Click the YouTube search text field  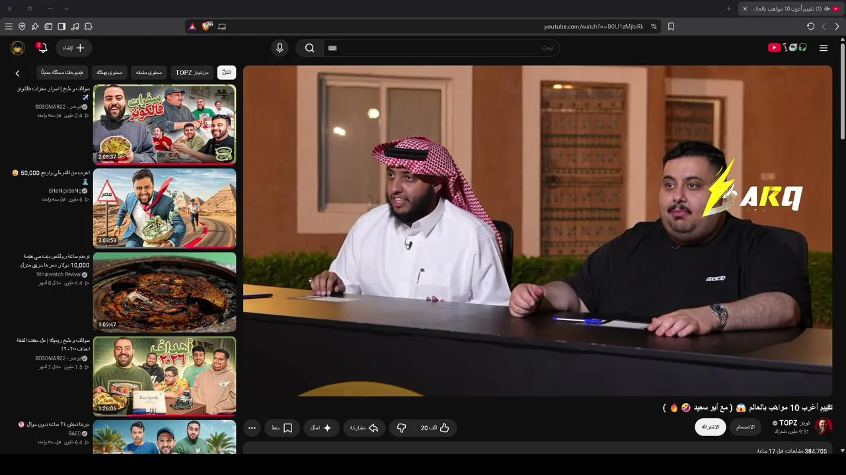[441, 47]
